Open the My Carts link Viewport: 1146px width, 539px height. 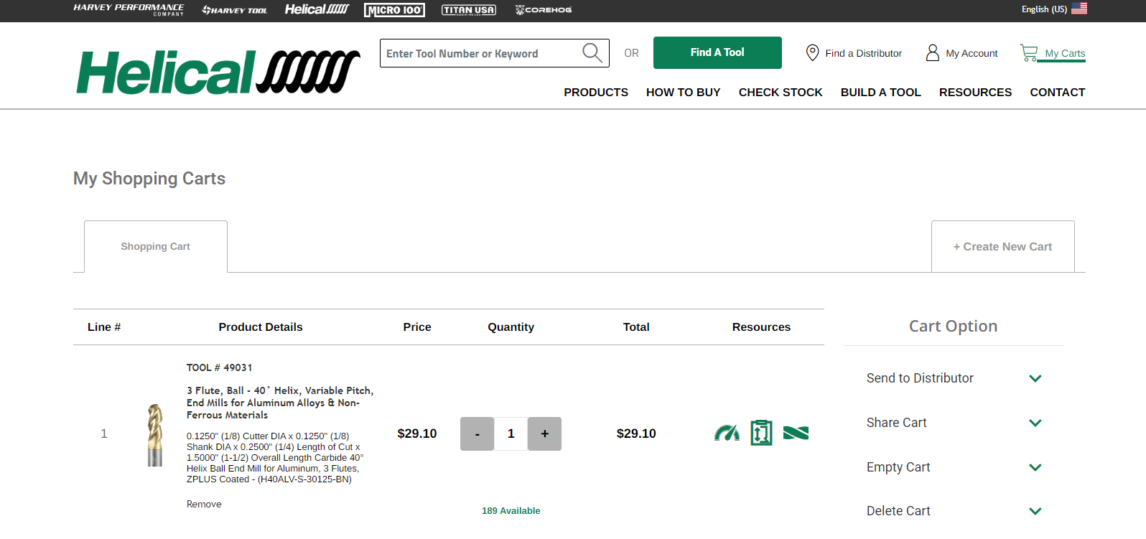1065,53
